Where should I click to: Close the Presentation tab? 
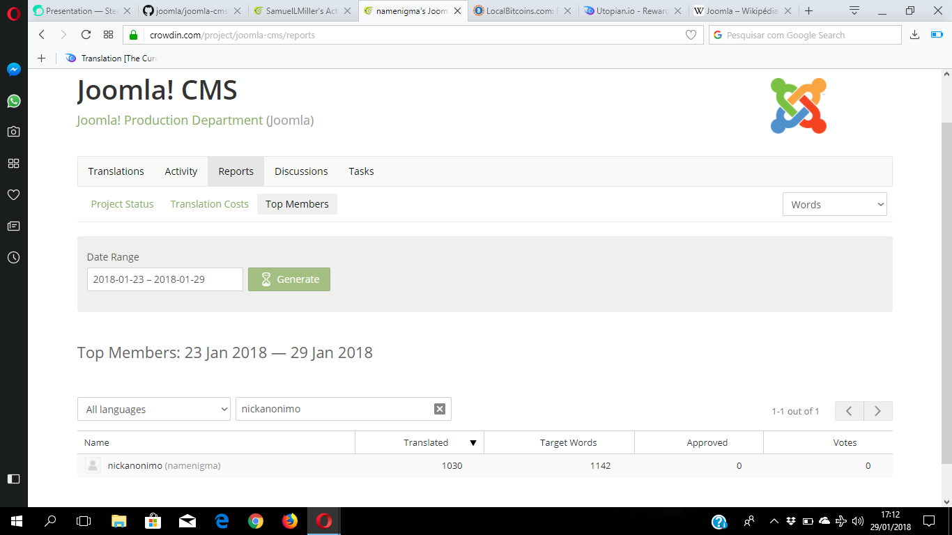click(x=127, y=10)
